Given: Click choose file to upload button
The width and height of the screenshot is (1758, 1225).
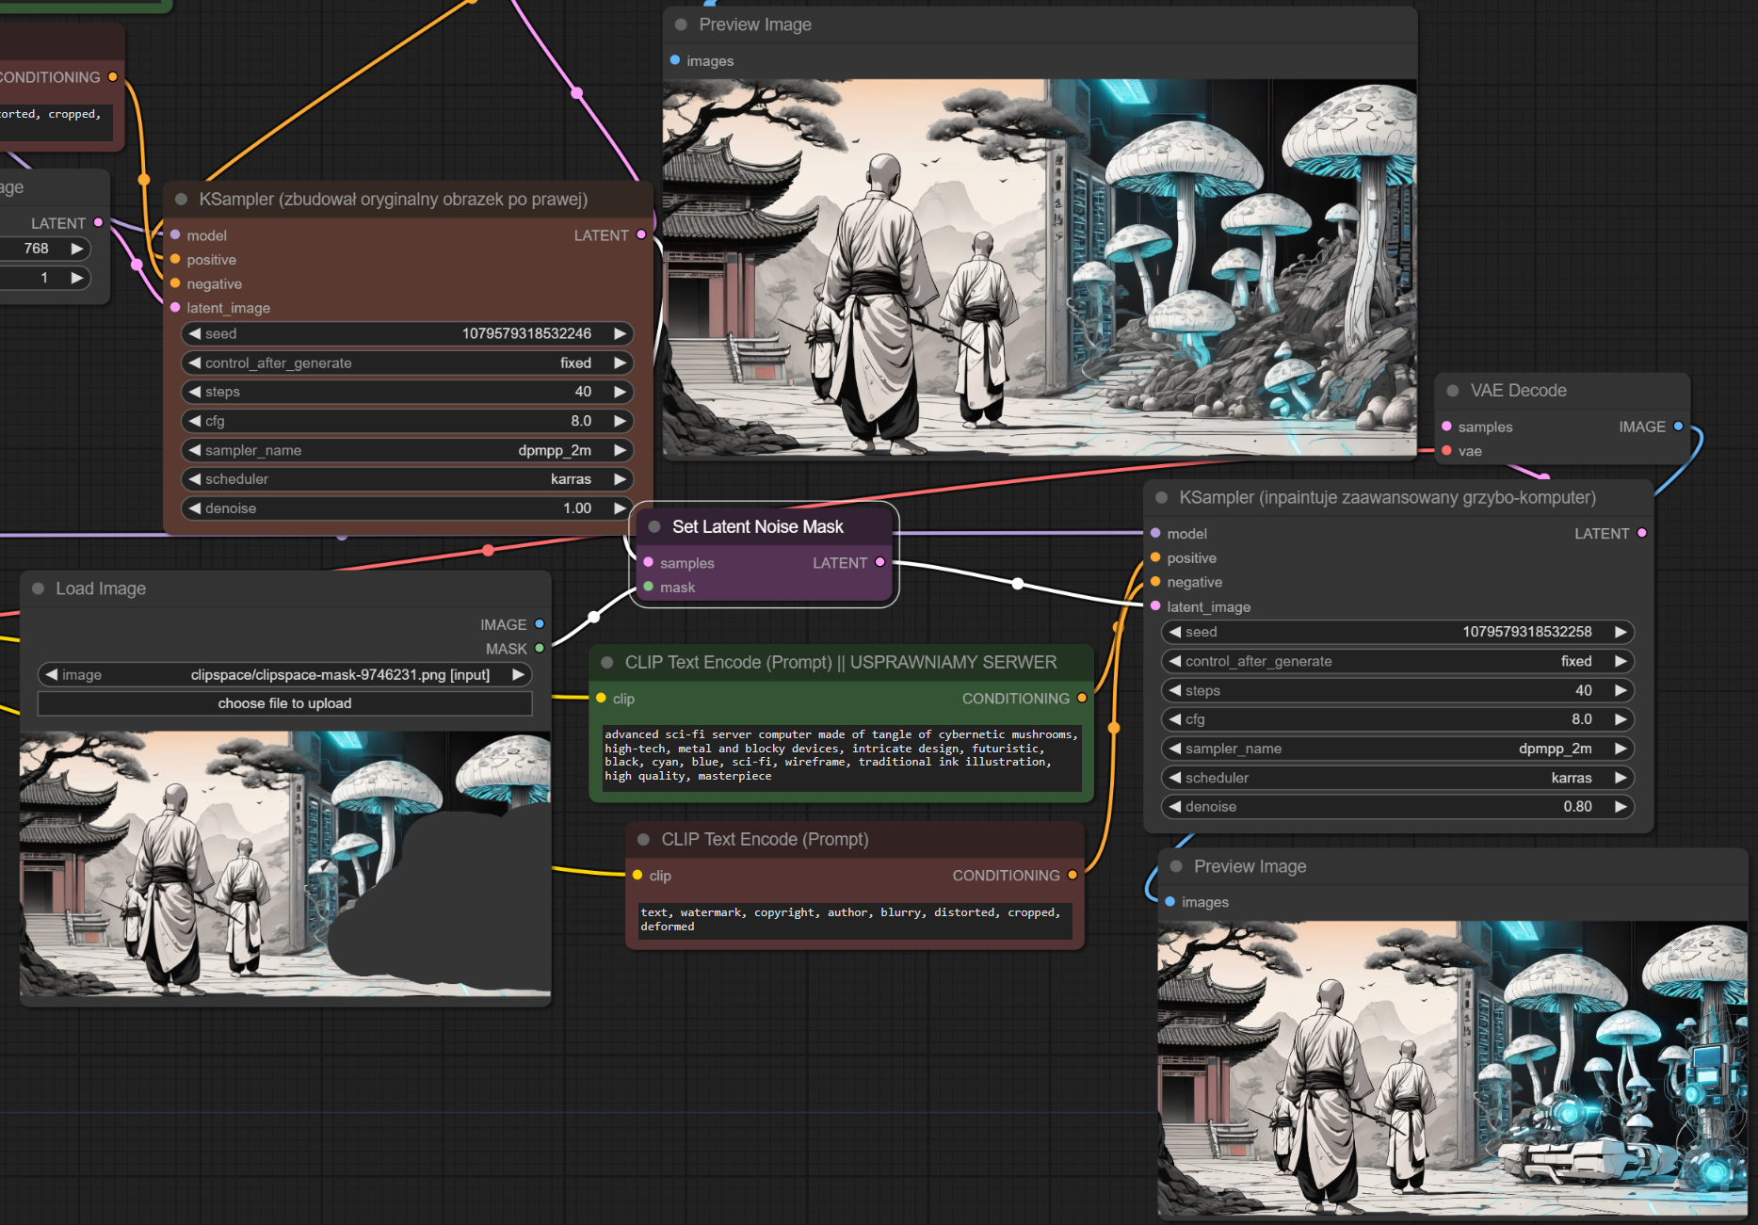Looking at the screenshot, I should [x=284, y=703].
